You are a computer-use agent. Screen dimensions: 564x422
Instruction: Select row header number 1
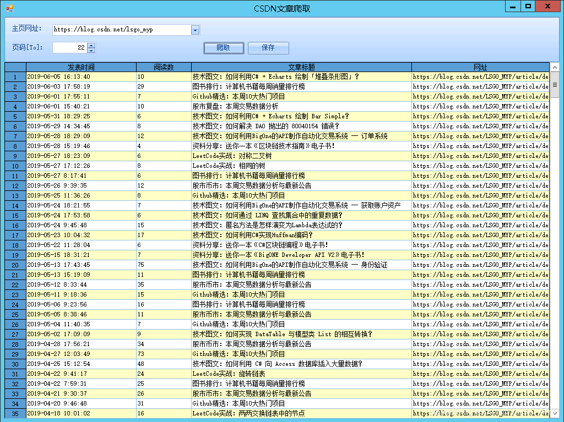click(x=15, y=77)
